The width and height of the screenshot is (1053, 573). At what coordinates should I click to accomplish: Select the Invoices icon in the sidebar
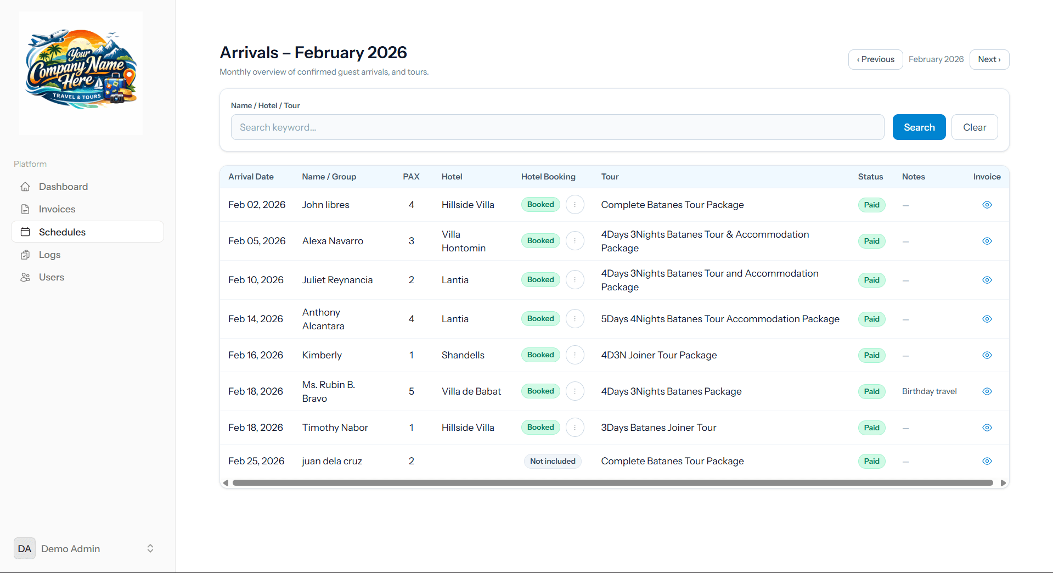coord(26,209)
